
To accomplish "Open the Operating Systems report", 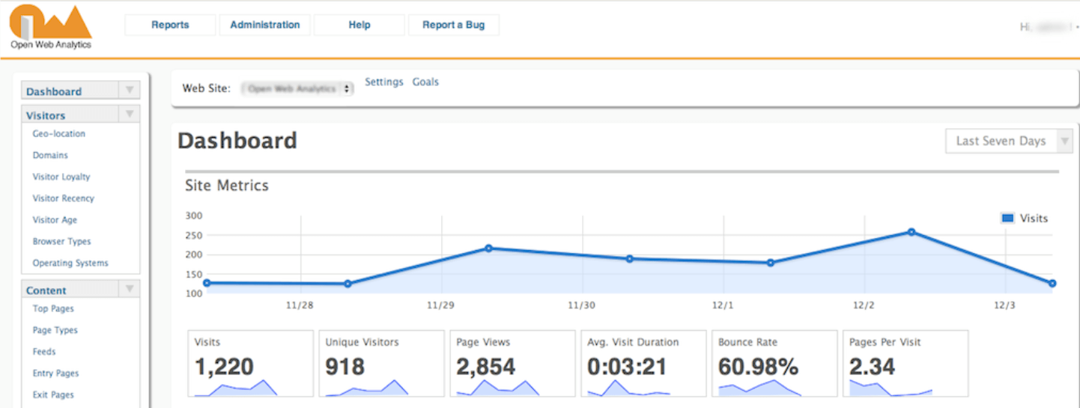I will tap(70, 264).
